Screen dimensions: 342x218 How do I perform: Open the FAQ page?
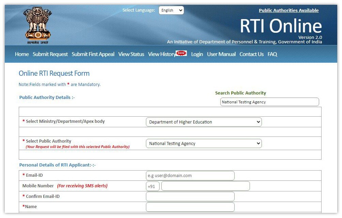point(272,54)
